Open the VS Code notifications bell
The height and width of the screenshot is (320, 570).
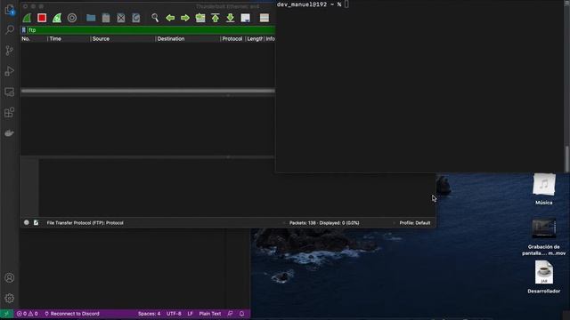pos(241,314)
